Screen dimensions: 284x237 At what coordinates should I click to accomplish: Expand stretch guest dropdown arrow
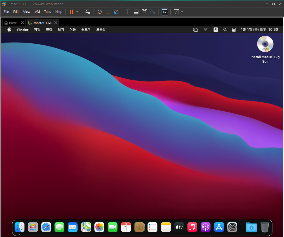(x=182, y=12)
